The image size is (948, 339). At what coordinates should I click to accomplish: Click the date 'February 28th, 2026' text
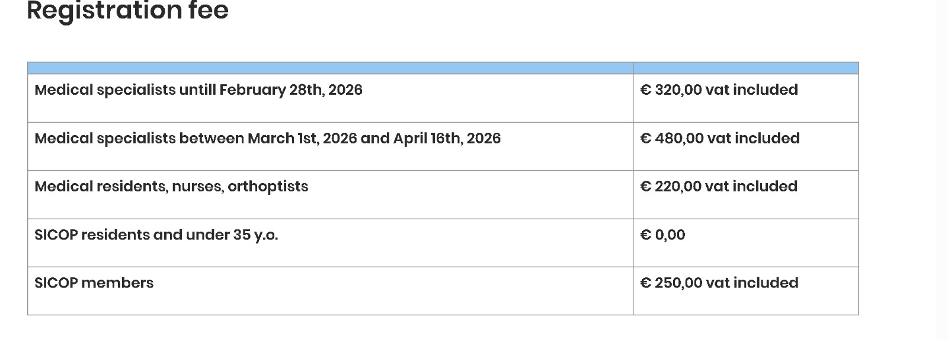[290, 90]
